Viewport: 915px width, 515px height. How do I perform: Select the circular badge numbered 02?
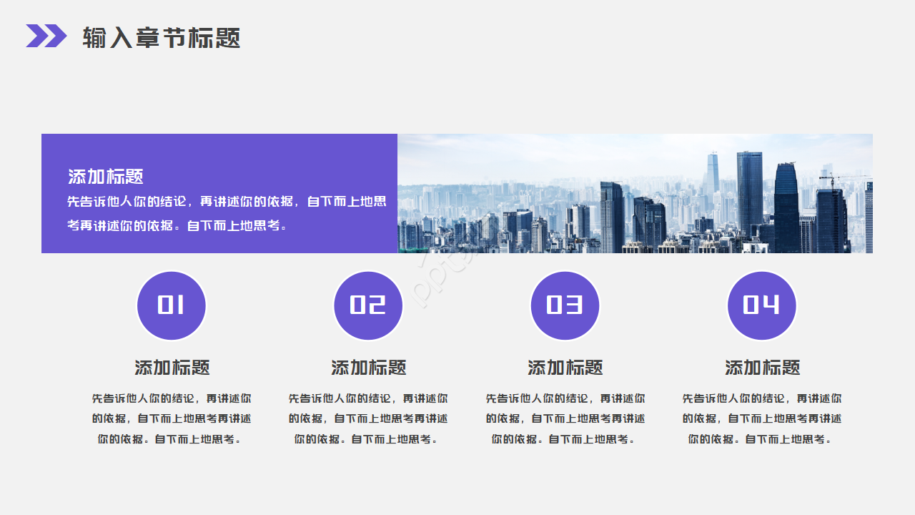[x=368, y=305]
